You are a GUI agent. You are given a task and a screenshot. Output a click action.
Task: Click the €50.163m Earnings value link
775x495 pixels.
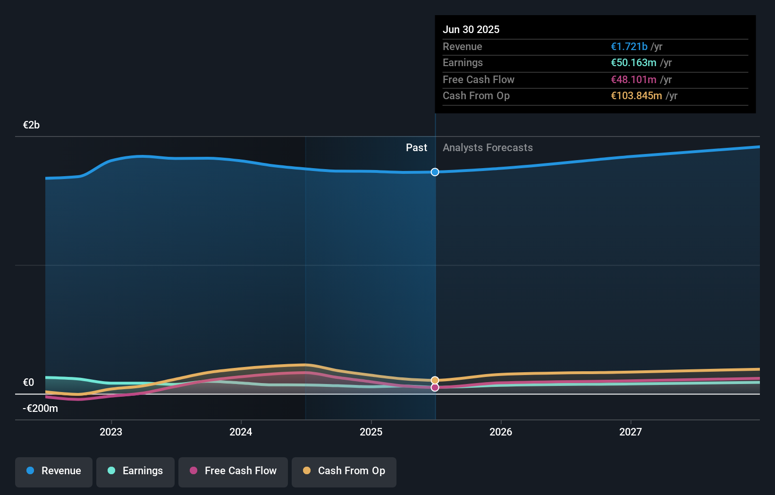[x=633, y=62]
